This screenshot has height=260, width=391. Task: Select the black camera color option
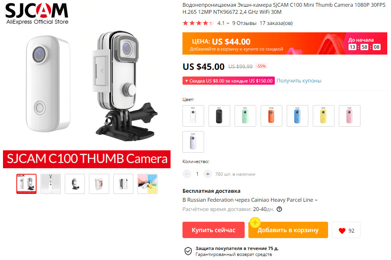point(219,116)
